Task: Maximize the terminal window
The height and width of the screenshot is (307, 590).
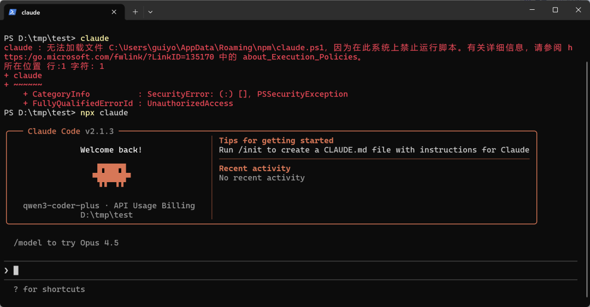Action: (555, 10)
